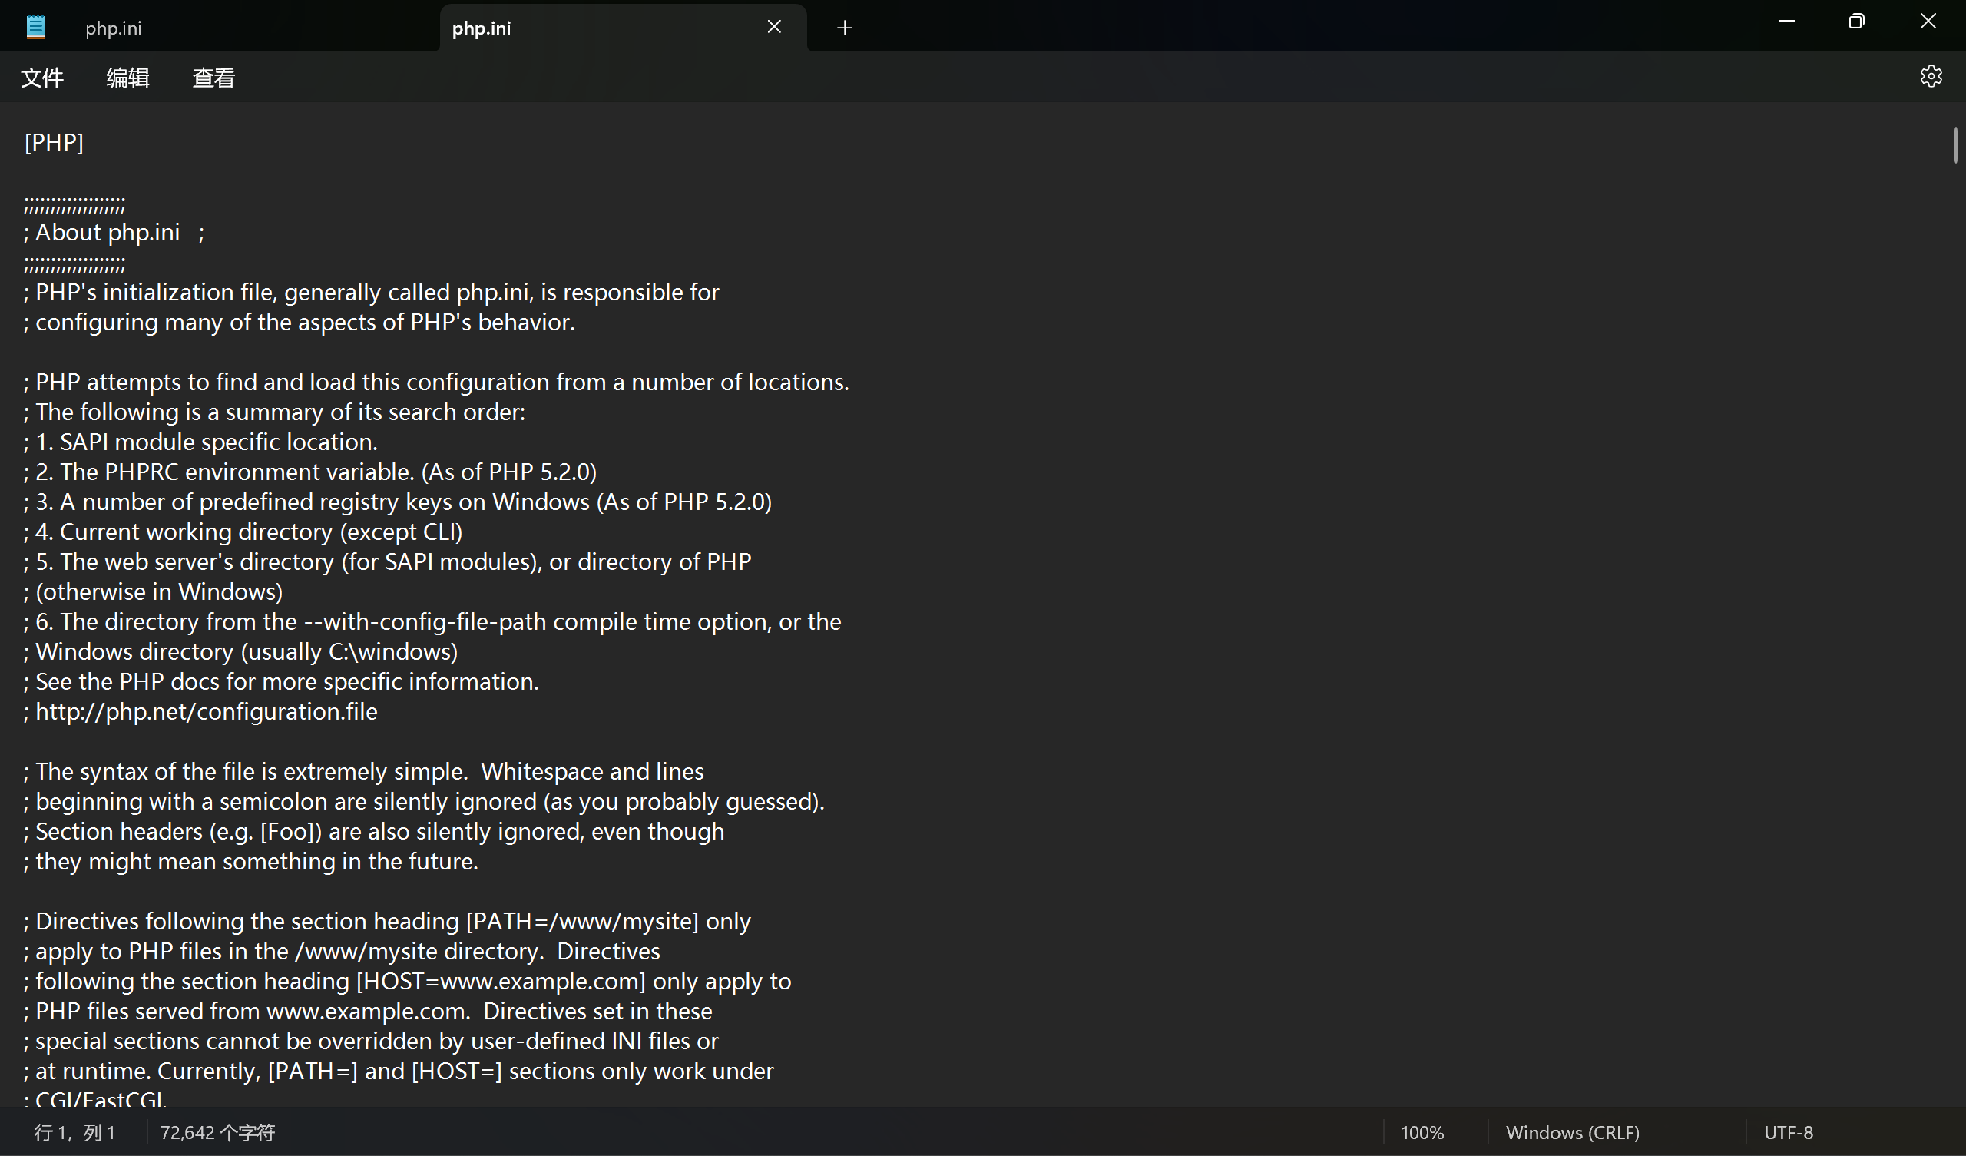Restore down the Notepad window

pos(1857,22)
